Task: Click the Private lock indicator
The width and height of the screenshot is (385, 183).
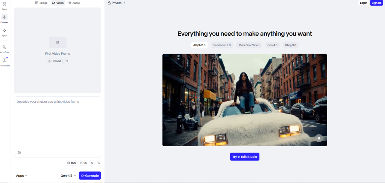Action: point(115,3)
